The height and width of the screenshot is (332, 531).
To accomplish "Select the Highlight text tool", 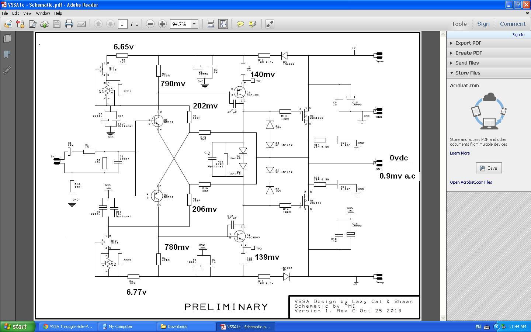I will 253,24.
